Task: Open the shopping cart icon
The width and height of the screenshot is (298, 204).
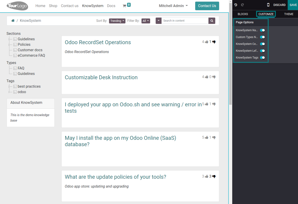Action: 124,6
